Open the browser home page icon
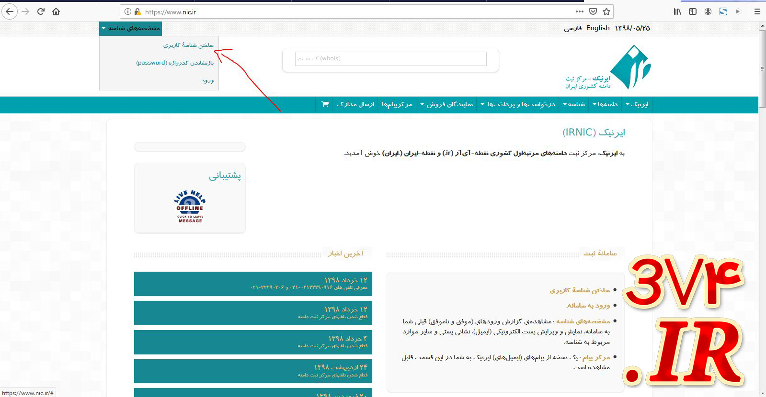This screenshot has width=766, height=397. click(x=56, y=11)
